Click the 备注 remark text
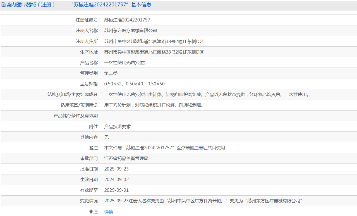 click(x=165, y=148)
